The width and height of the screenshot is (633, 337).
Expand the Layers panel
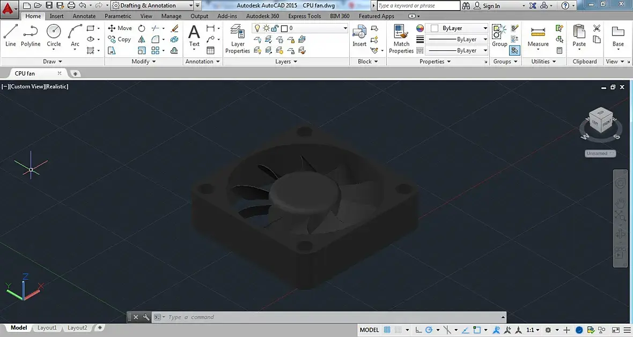coord(286,61)
